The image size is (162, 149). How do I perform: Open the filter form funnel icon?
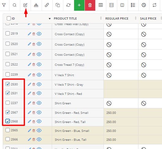[x=4, y=5]
